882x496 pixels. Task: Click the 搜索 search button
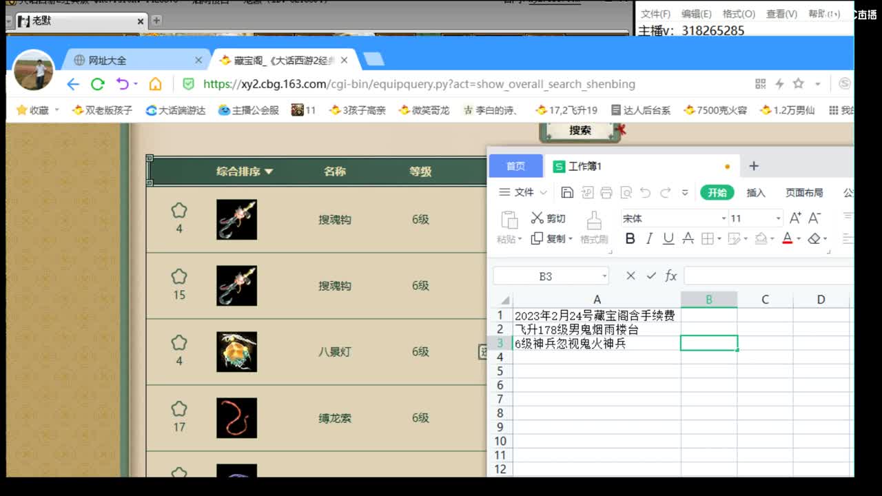click(580, 130)
